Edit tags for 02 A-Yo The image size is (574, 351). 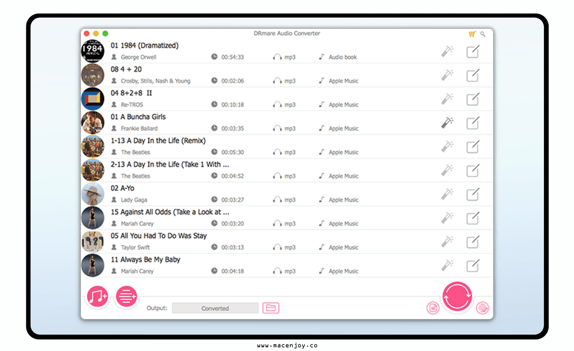pos(473,194)
